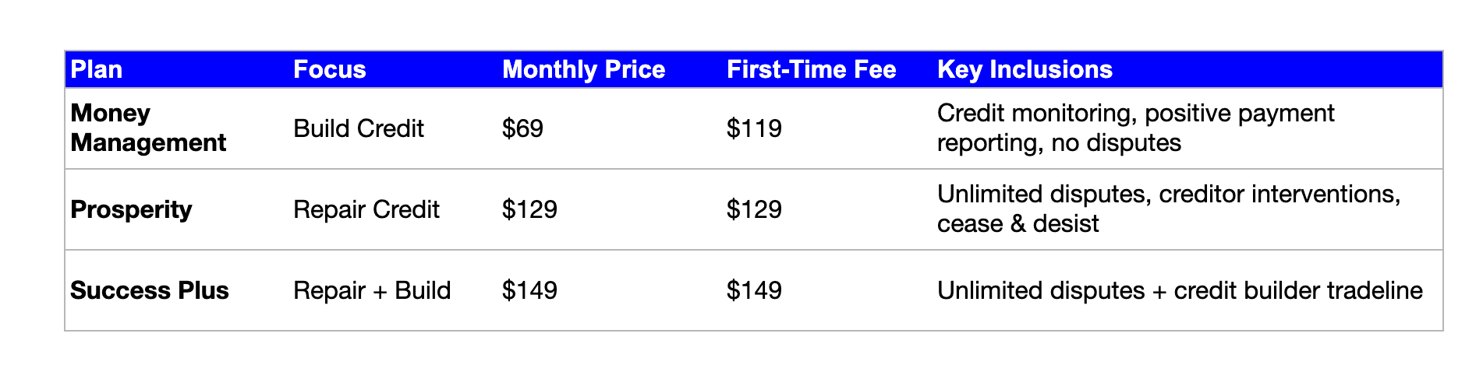This screenshot has width=1483, height=386.
Task: Select Success Plus's $149 first-time fee cell
Action: (x=754, y=290)
